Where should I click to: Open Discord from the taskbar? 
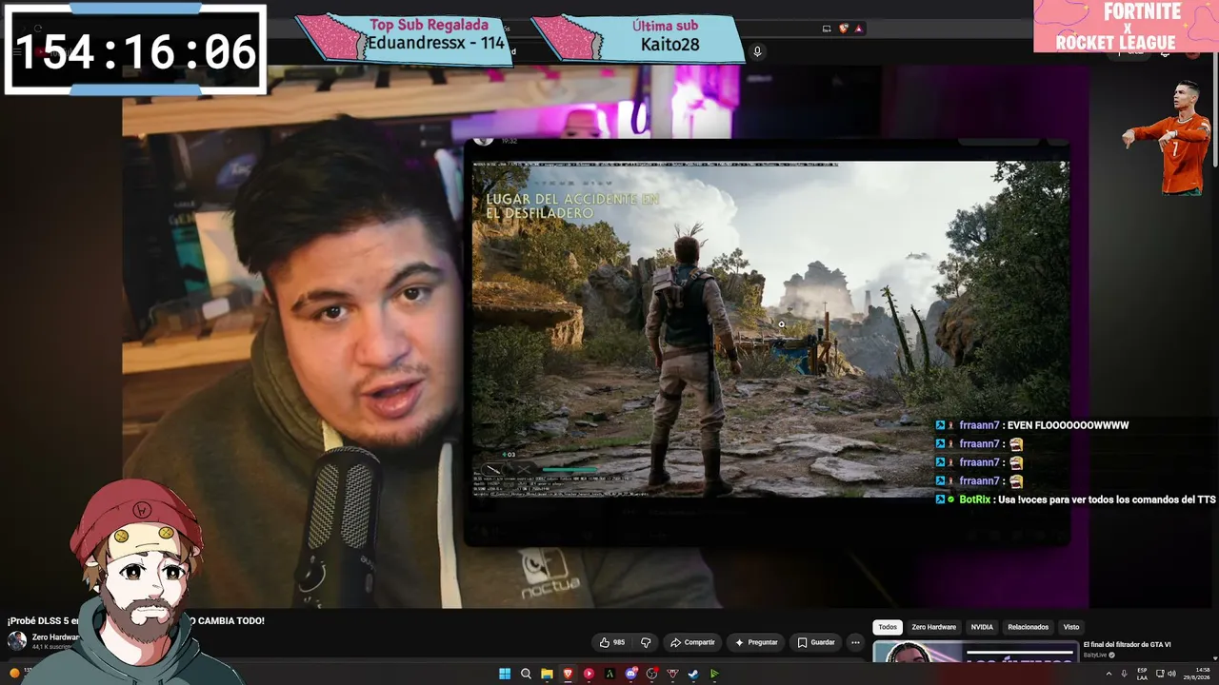point(630,674)
